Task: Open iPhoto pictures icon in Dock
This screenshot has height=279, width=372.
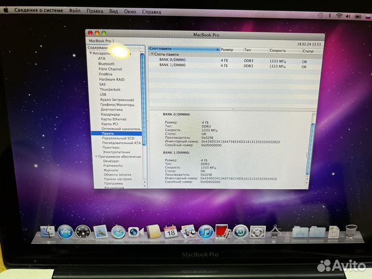Action: (188, 231)
